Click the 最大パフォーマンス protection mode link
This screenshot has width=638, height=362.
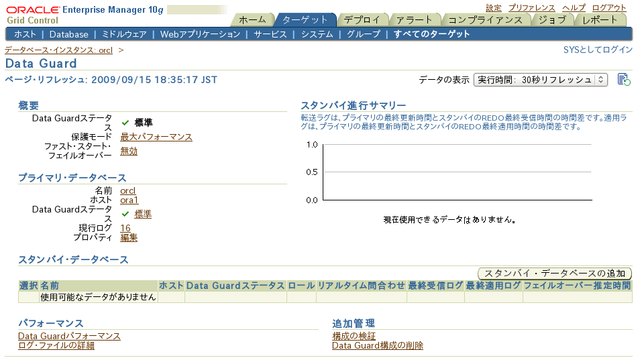coord(156,137)
